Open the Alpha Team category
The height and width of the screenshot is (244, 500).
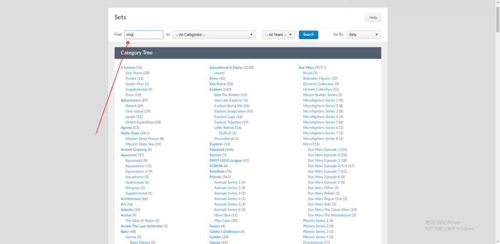pos(130,133)
